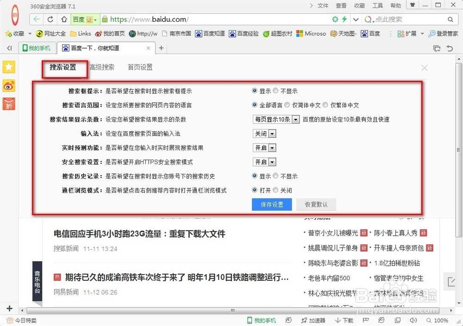This screenshot has width=463, height=326.
Task: Select 显示 for 搜索历史记录
Action: 255,176
